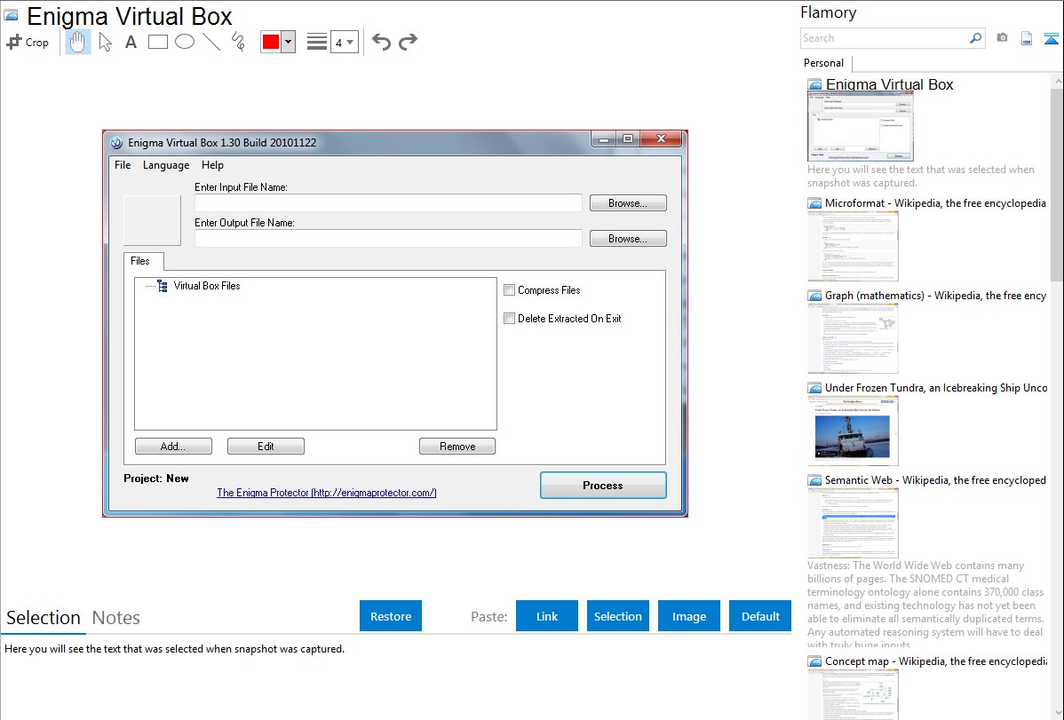The image size is (1064, 720).
Task: Choose the arrow pointer selection tool
Action: point(105,42)
